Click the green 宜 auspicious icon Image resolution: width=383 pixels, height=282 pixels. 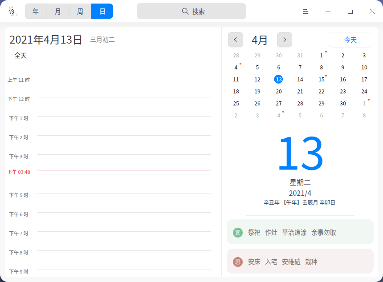238,233
